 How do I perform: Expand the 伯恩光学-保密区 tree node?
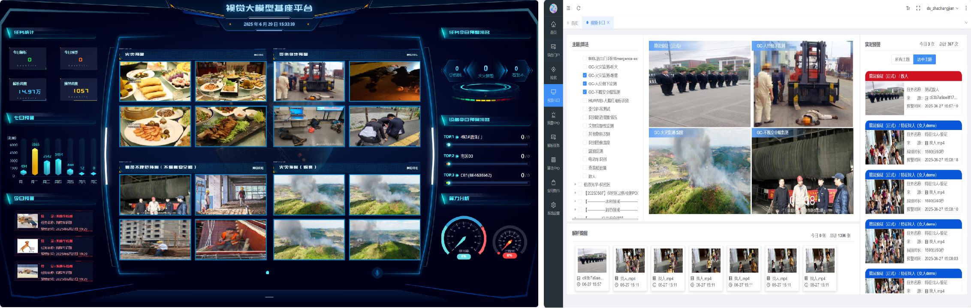(575, 184)
